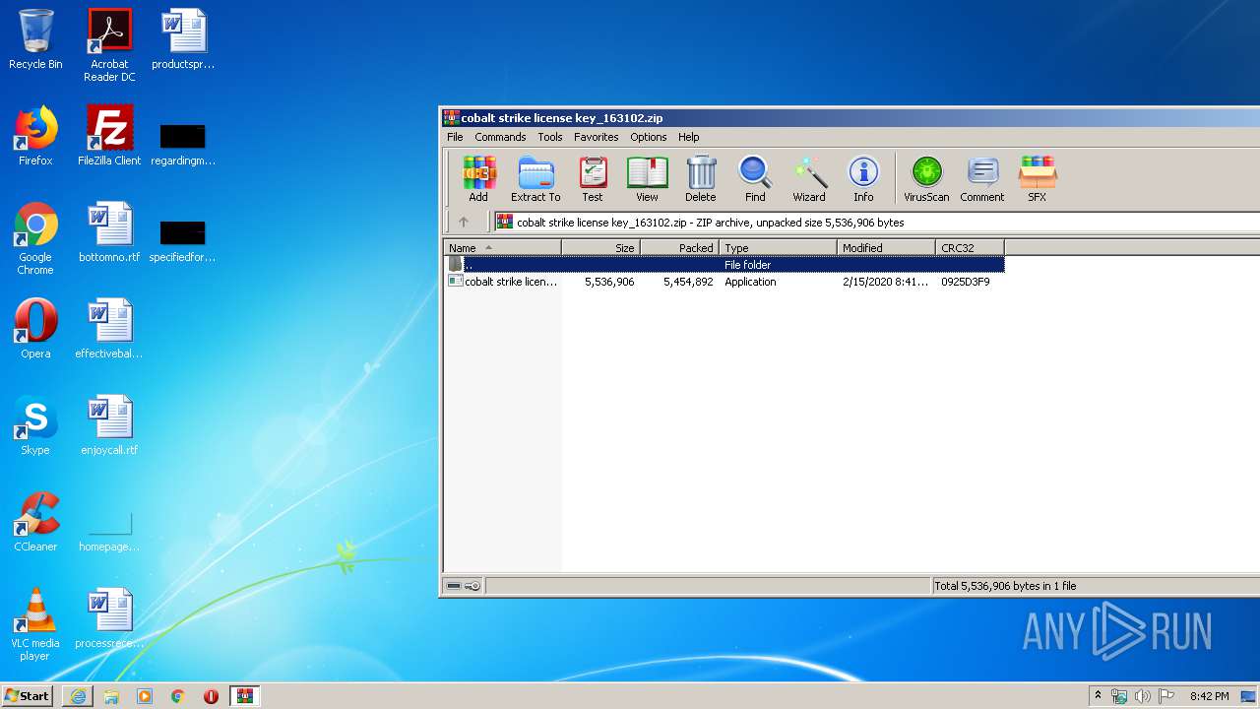The image size is (1260, 709).
Task: Click the 5,454,892 packed value
Action: 688,282
